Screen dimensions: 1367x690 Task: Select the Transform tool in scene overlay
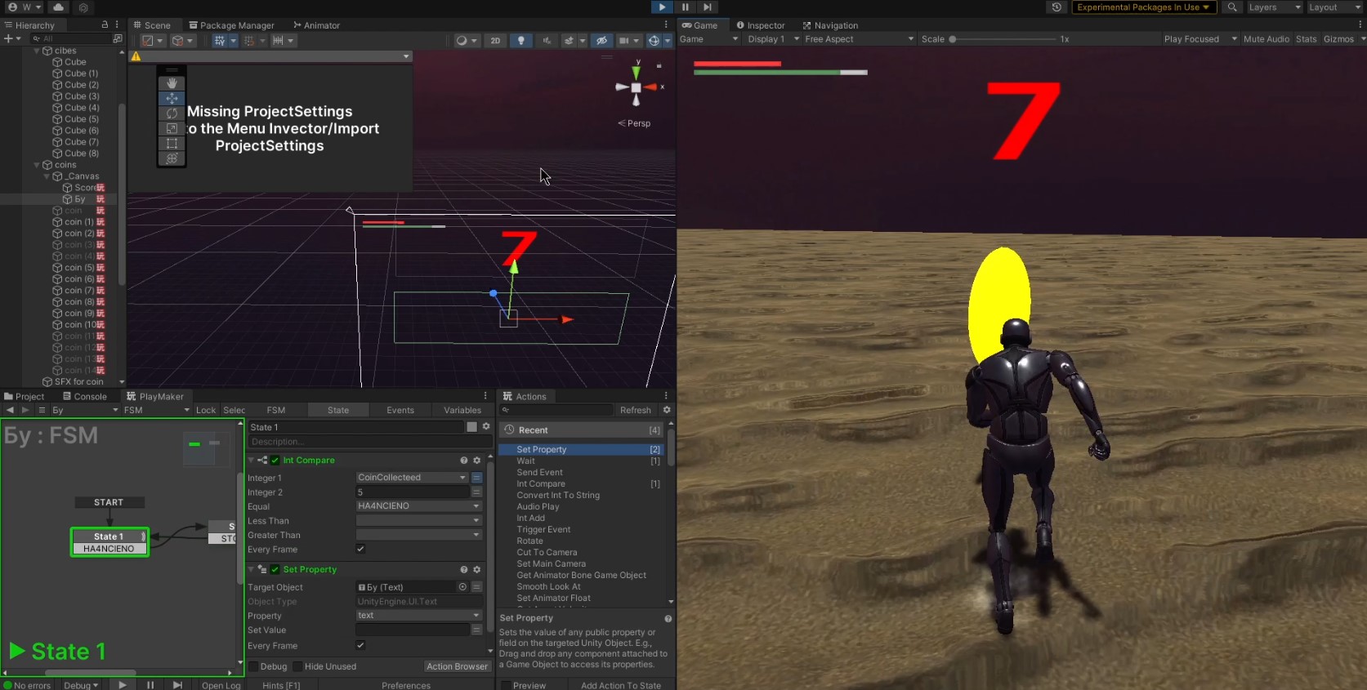tap(172, 158)
